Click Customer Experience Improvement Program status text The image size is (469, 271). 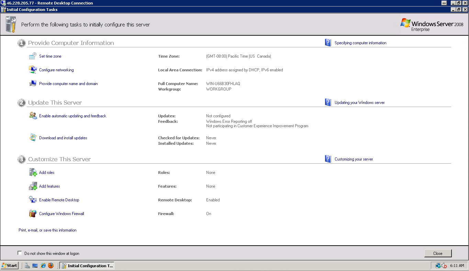[x=257, y=126]
